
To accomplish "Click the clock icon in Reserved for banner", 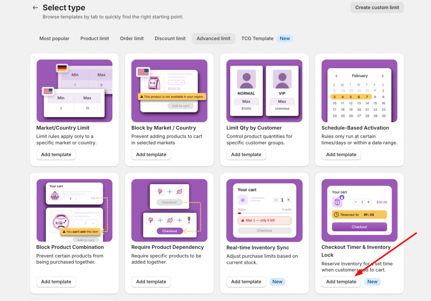I will click(336, 215).
